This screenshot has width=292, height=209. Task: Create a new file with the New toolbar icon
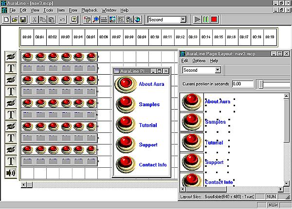click(6, 19)
